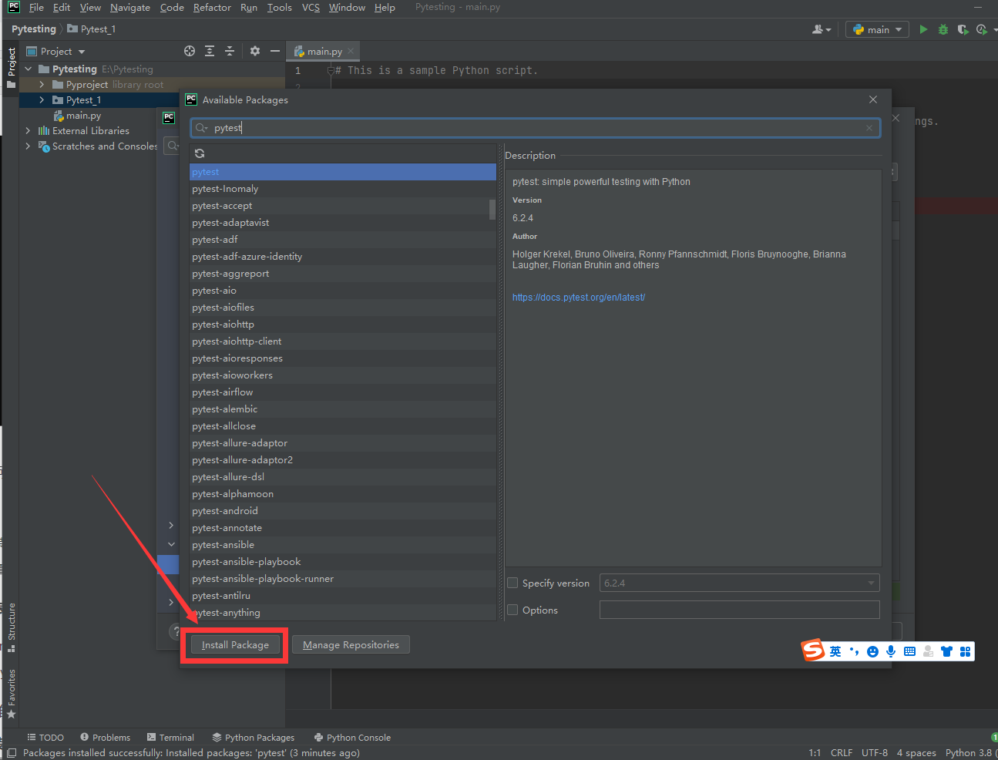998x760 pixels.
Task: Activate Sogou voice input microphone
Action: pyautogui.click(x=891, y=651)
